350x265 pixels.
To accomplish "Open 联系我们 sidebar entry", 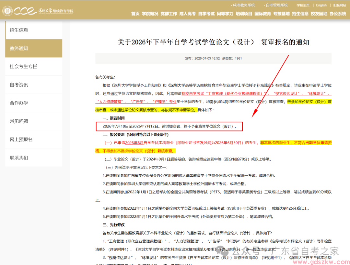I will [34, 158].
